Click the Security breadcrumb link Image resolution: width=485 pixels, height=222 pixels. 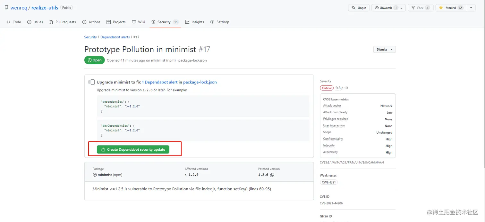[x=90, y=37]
